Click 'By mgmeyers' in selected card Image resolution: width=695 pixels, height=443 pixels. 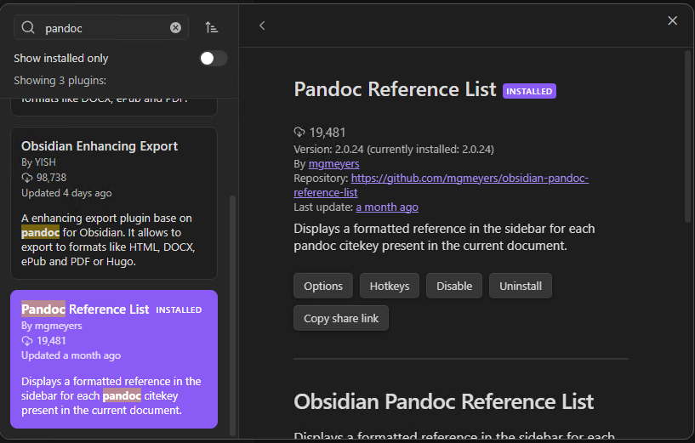[51, 326]
